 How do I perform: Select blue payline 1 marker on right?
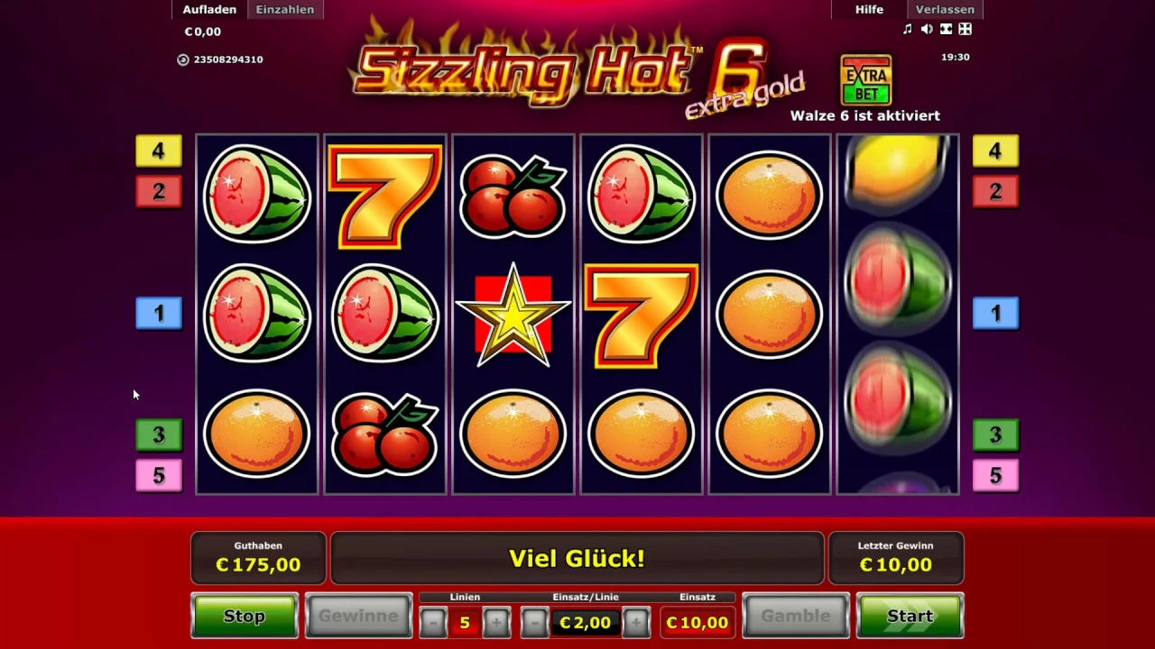[x=995, y=313]
